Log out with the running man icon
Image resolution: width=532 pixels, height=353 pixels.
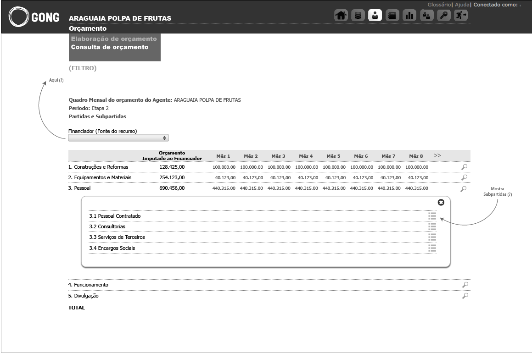461,15
